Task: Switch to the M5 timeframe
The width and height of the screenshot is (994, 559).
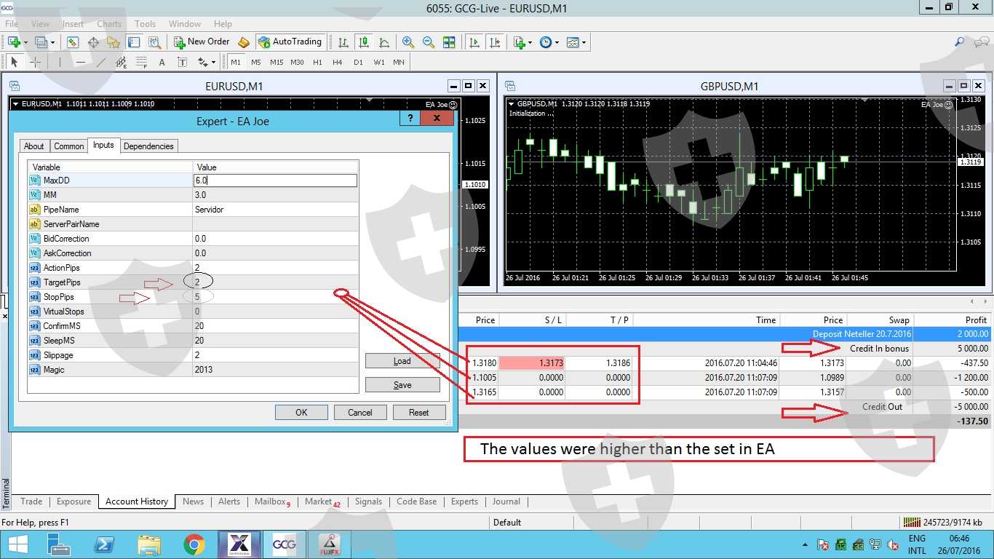Action: pyautogui.click(x=256, y=63)
